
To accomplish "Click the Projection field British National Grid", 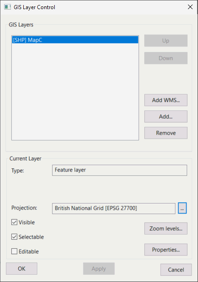I will point(114,209).
